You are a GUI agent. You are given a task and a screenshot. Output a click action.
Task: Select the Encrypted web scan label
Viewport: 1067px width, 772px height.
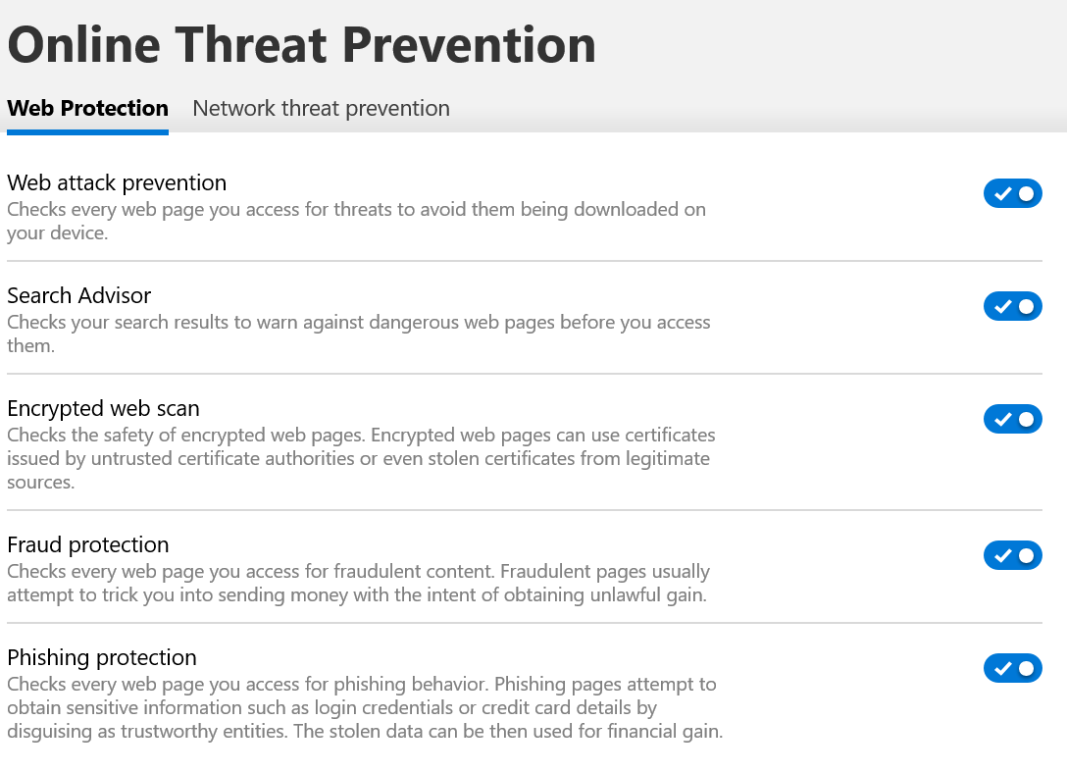pyautogui.click(x=103, y=408)
